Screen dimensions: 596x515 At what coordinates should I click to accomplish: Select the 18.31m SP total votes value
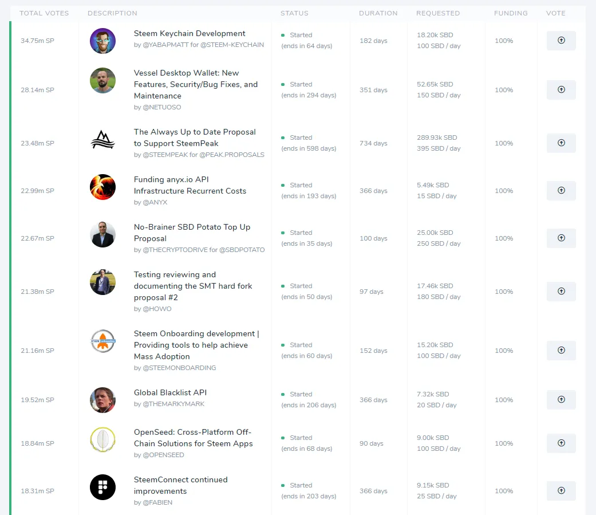[37, 491]
